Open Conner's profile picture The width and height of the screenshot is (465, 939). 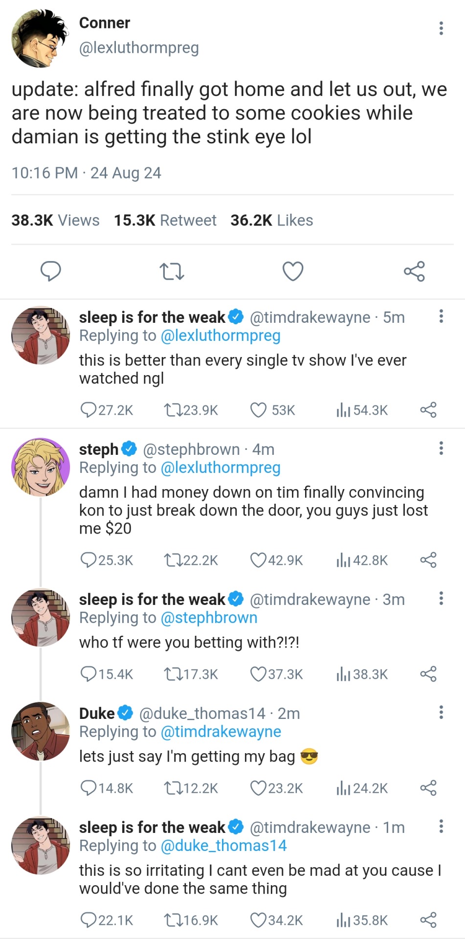coord(40,38)
